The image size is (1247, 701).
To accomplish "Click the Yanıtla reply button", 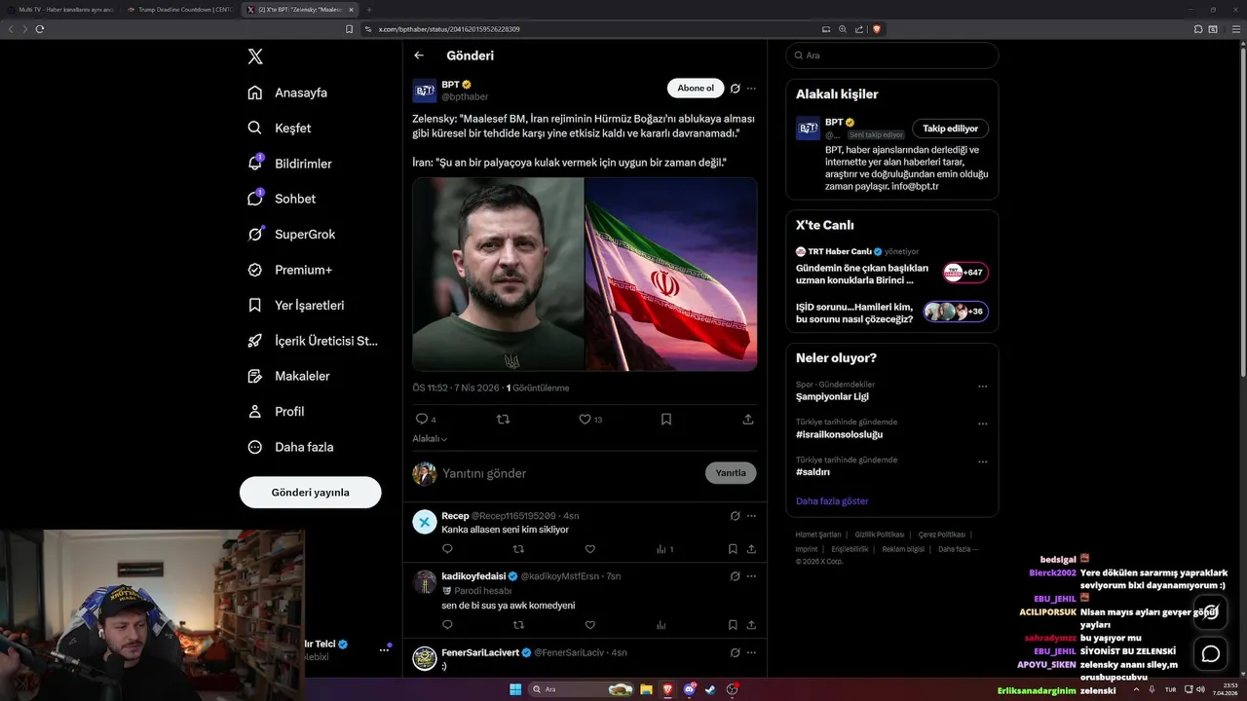I will pyautogui.click(x=731, y=473).
